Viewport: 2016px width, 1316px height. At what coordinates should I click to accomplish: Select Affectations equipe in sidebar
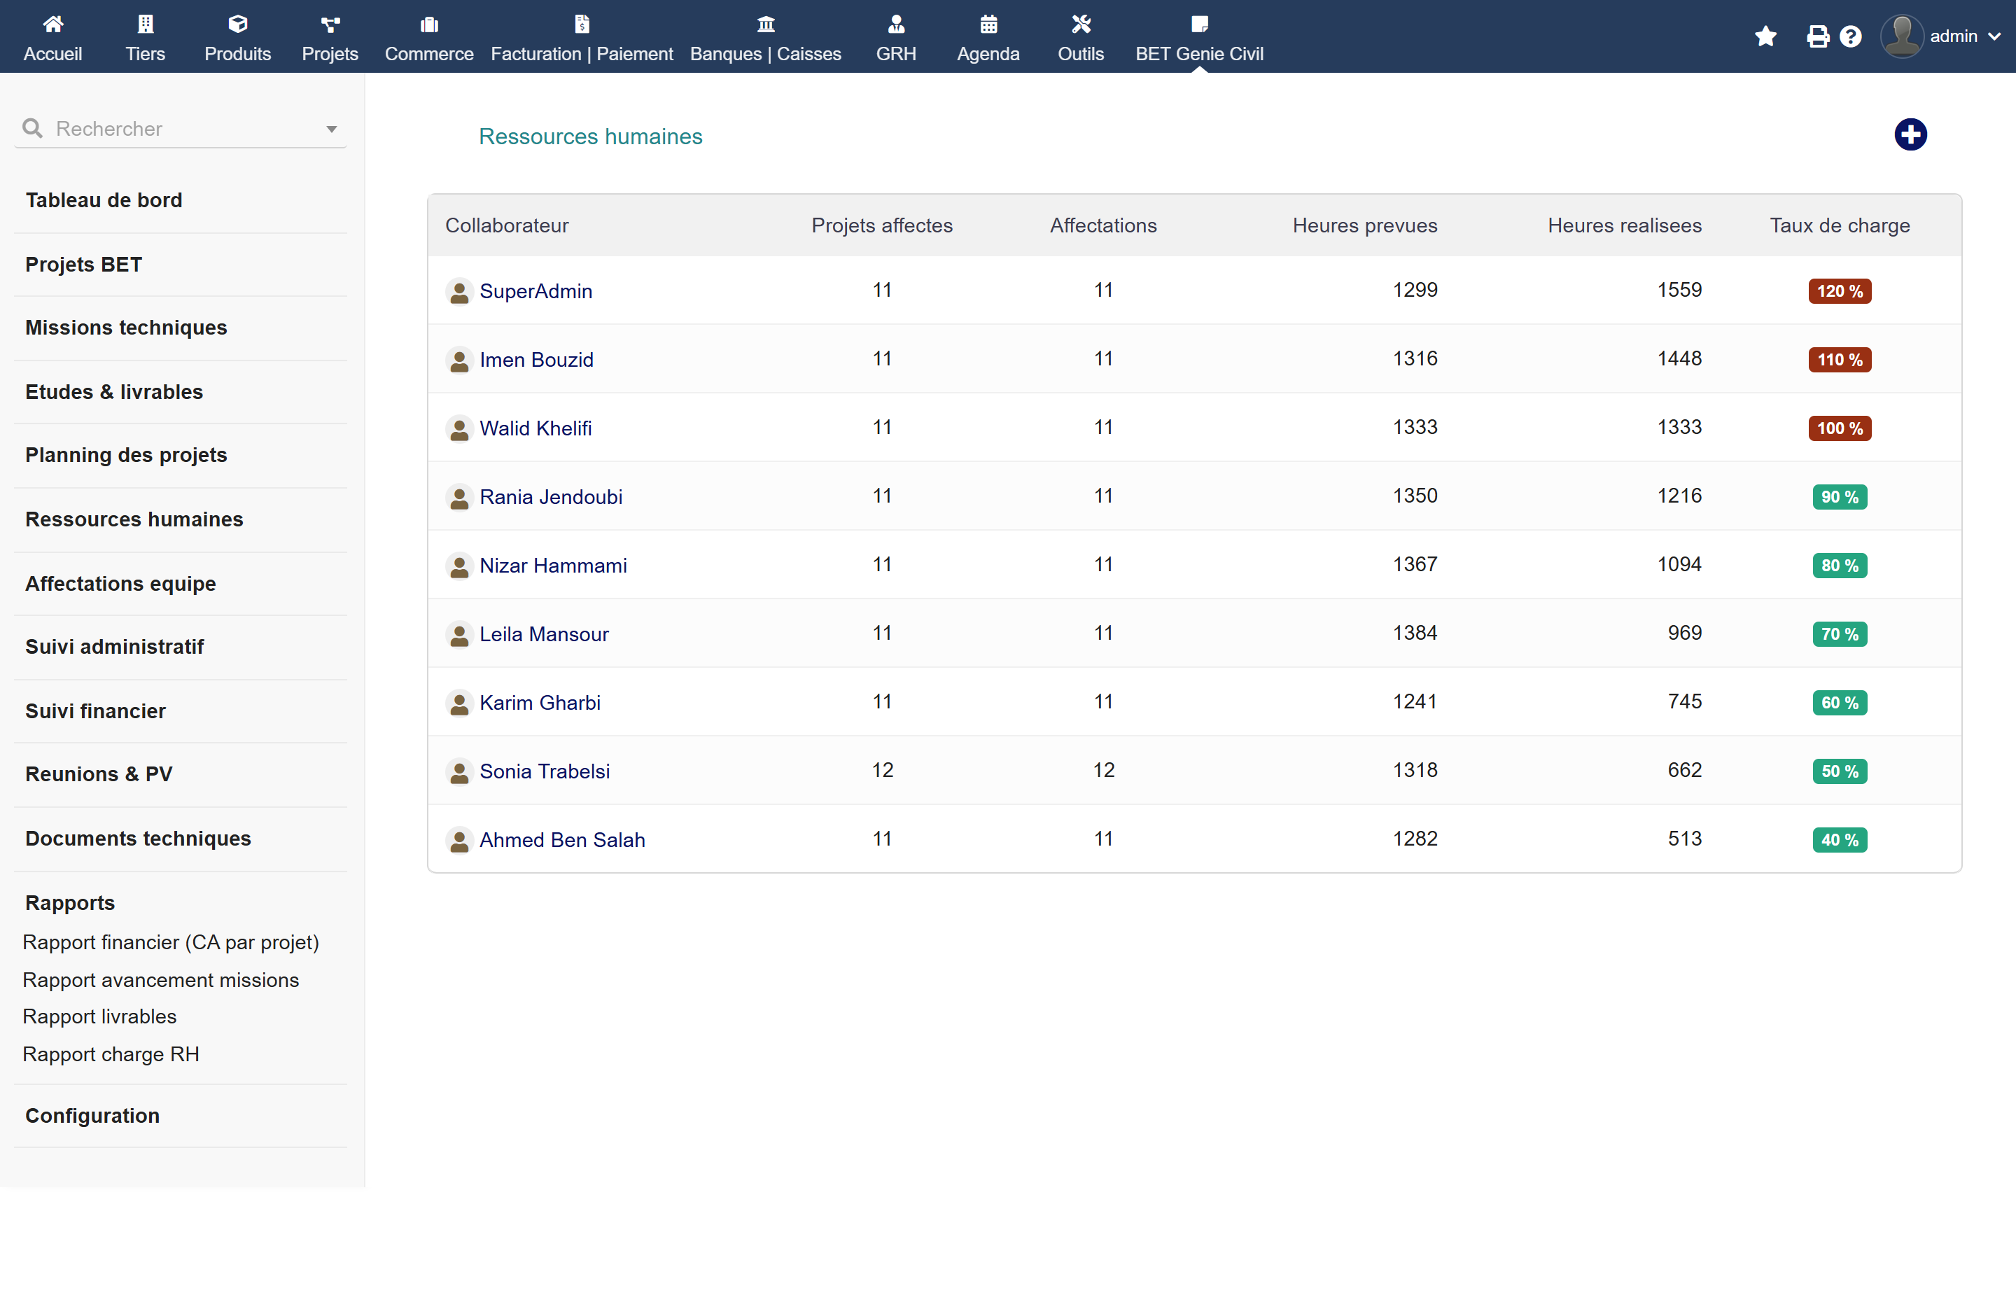click(120, 584)
